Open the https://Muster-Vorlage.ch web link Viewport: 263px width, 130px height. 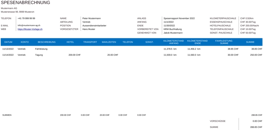coord(30,29)
